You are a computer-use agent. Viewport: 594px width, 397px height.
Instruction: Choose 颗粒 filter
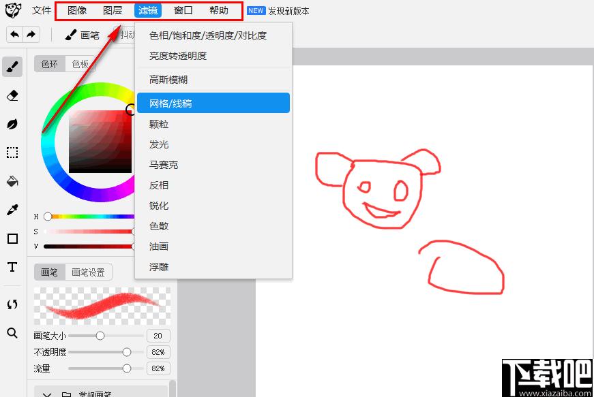213,124
